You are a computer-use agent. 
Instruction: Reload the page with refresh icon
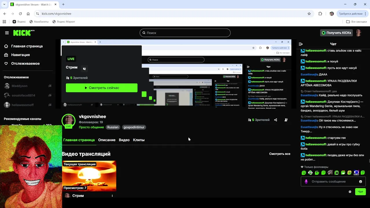pyautogui.click(x=20, y=14)
